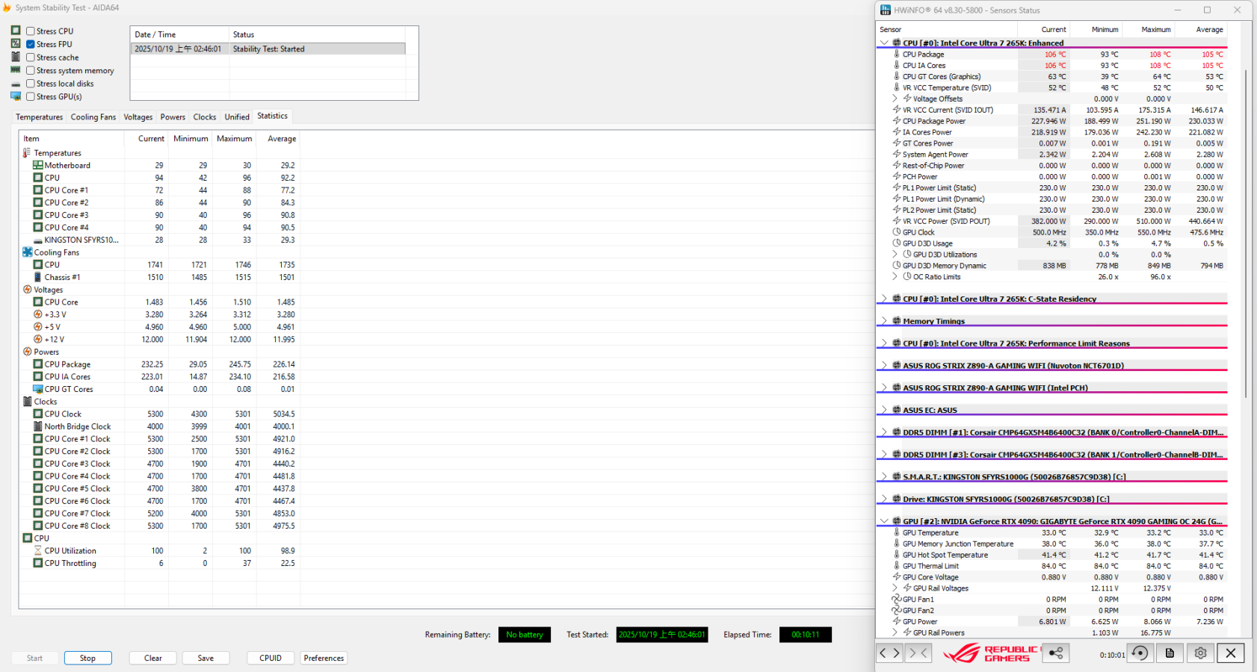Image resolution: width=1257 pixels, height=672 pixels.
Task: Click the log file document icon in HWiNFO
Action: tap(1170, 653)
